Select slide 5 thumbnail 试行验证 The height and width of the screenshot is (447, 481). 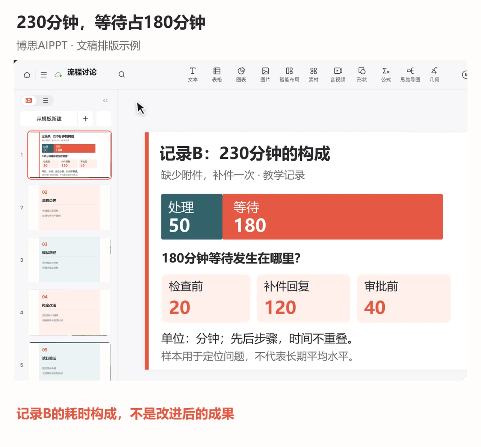click(x=70, y=361)
